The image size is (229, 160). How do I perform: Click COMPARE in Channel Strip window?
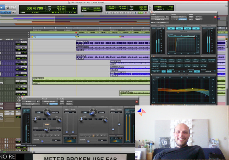click(182, 19)
